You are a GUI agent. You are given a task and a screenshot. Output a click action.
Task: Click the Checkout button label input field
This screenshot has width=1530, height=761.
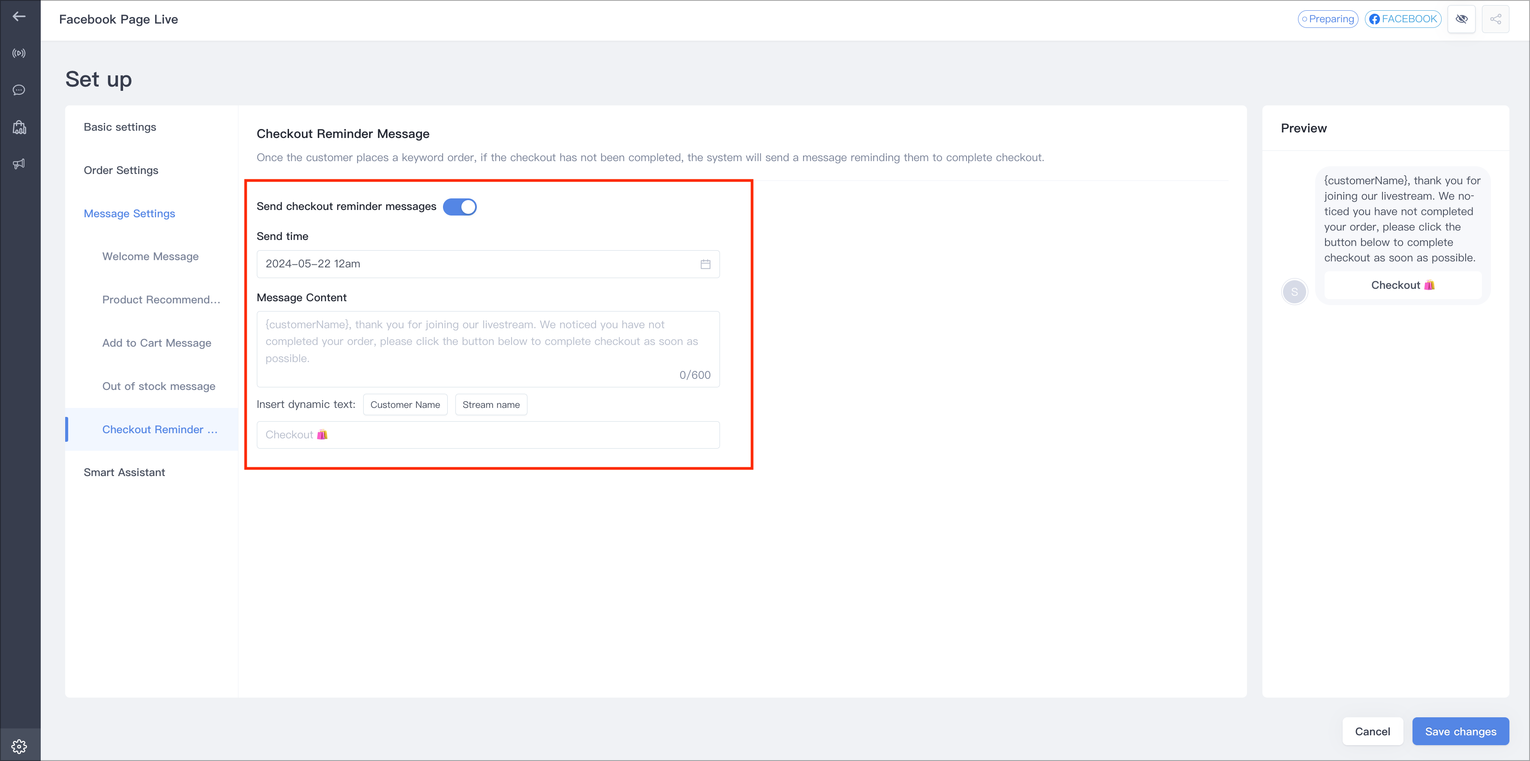[x=488, y=435]
